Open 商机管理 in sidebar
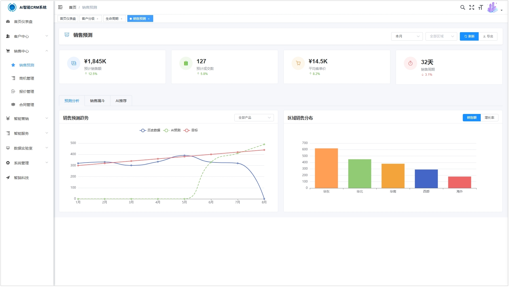This screenshot has height=287, width=509. pos(27,79)
